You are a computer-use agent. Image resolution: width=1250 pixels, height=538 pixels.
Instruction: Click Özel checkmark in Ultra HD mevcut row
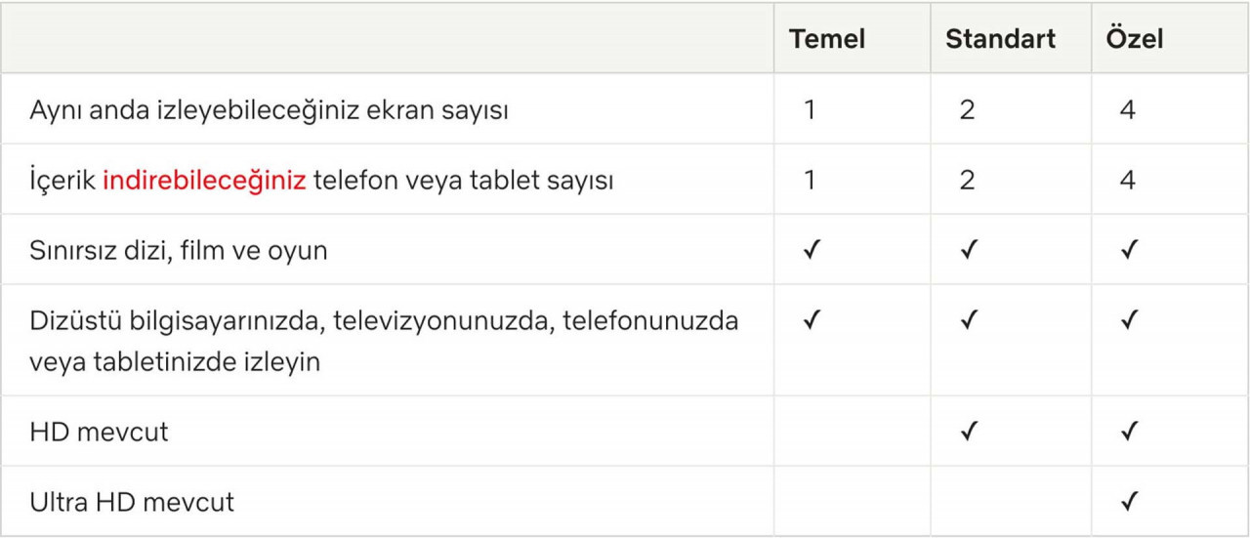click(1128, 502)
